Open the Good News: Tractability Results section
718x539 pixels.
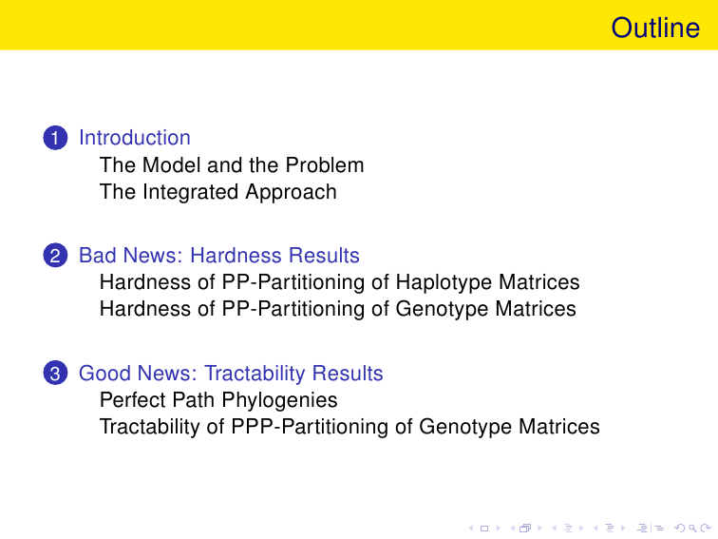coord(231,373)
